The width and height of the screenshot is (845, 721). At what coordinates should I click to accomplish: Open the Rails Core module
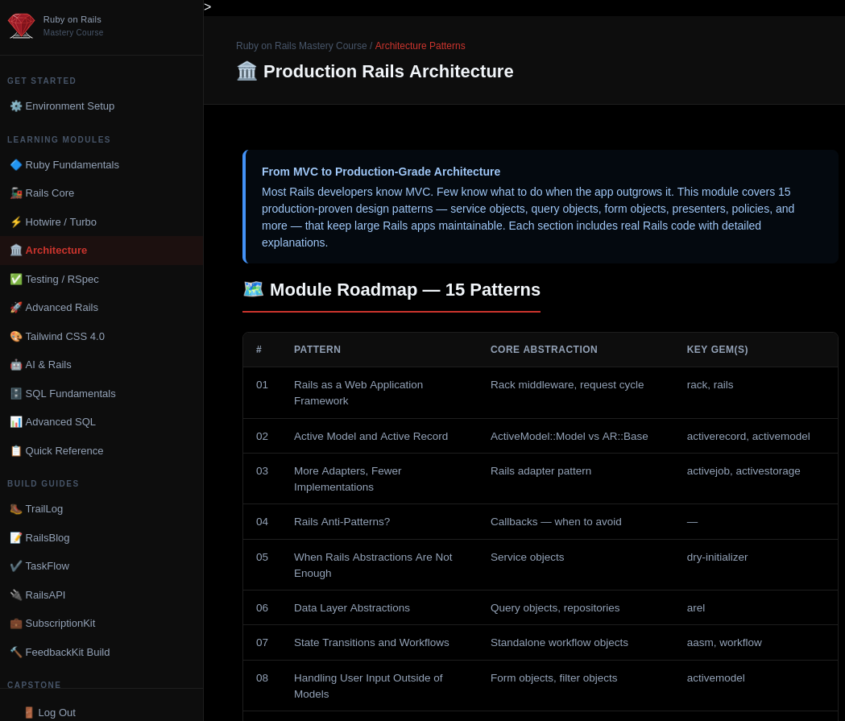pos(101,193)
